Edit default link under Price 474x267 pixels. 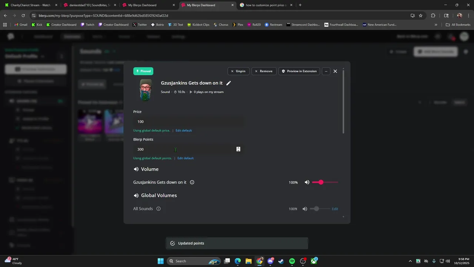(184, 131)
